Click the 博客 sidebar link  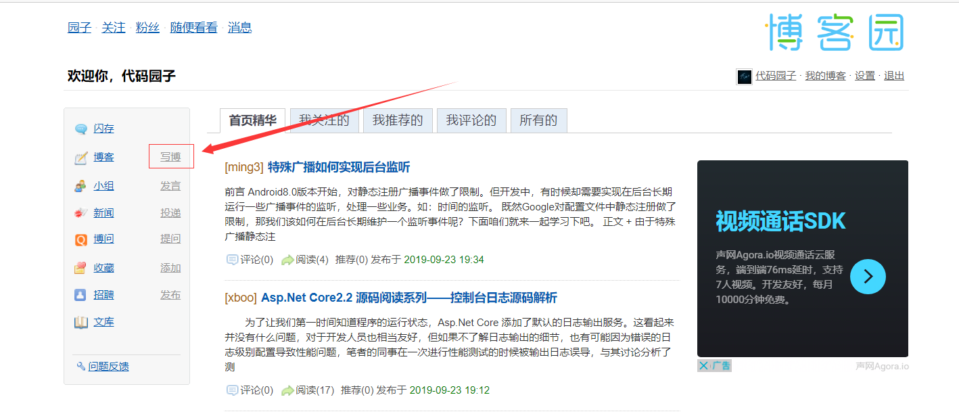[103, 158]
